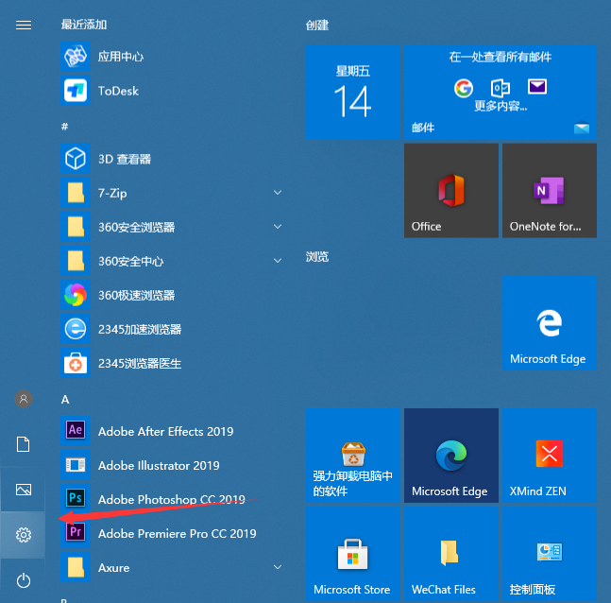The width and height of the screenshot is (611, 603).
Task: Open 控制面板 tile
Action: click(x=550, y=554)
